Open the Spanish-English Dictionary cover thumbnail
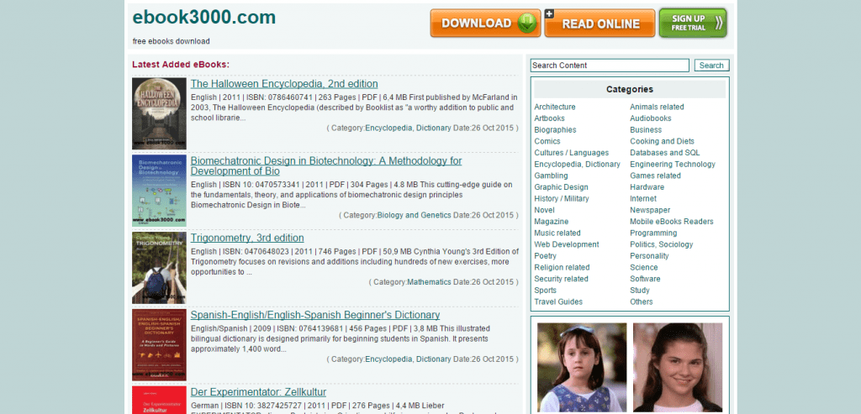Image resolution: width=861 pixels, height=414 pixels. 159,345
